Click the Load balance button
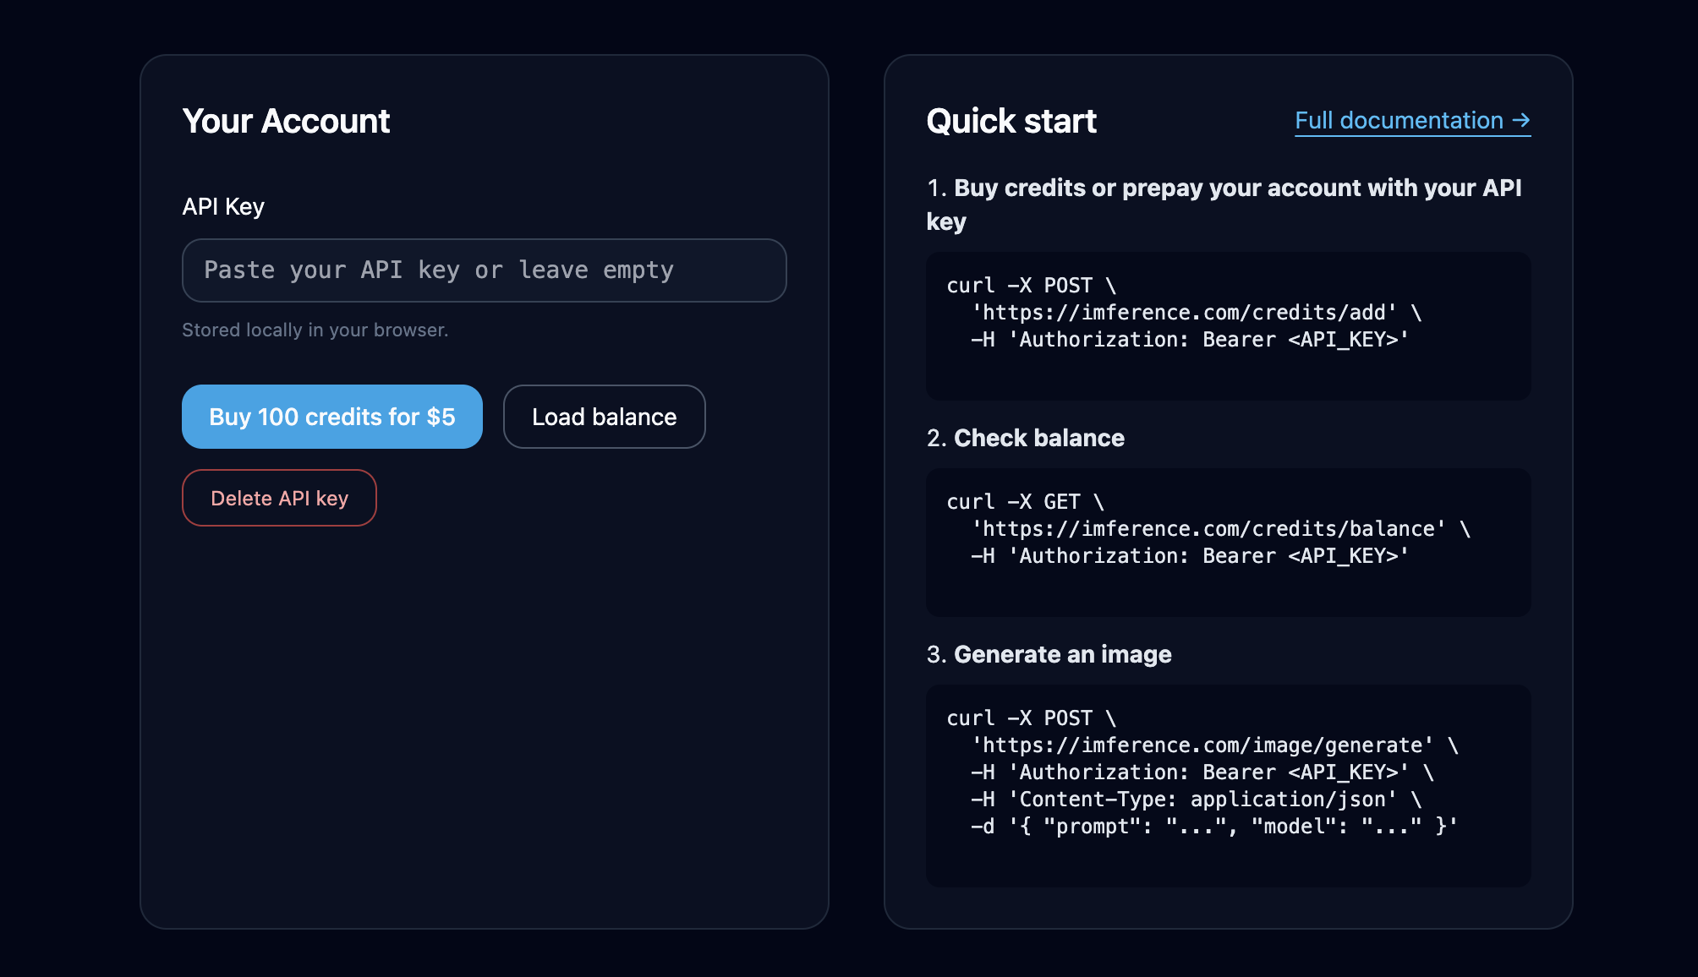This screenshot has height=977, width=1698. point(604,417)
